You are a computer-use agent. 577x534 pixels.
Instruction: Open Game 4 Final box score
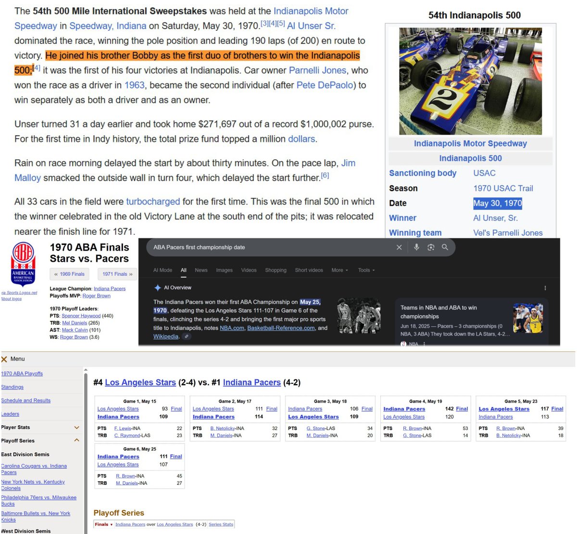coord(462,409)
